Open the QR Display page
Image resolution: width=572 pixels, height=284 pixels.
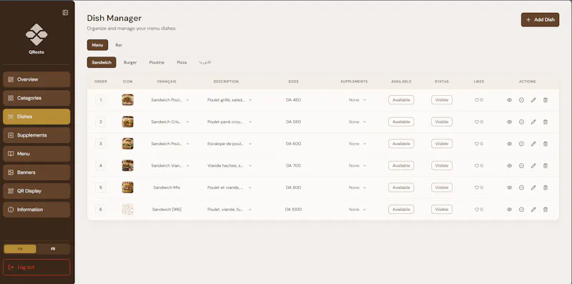pos(36,191)
